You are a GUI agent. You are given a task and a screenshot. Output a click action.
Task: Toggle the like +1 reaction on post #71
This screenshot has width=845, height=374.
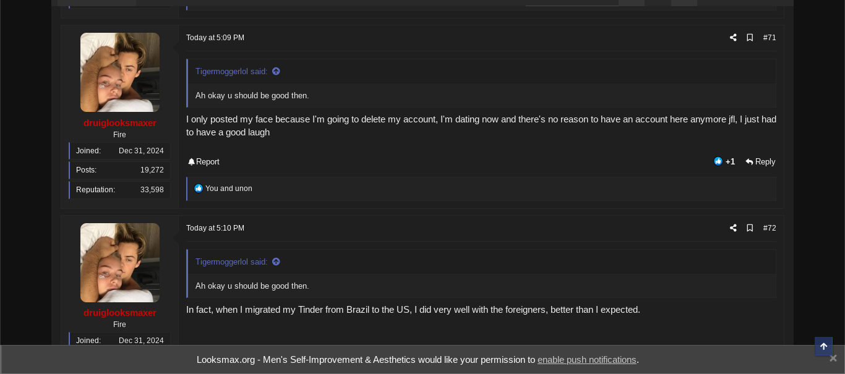(724, 161)
